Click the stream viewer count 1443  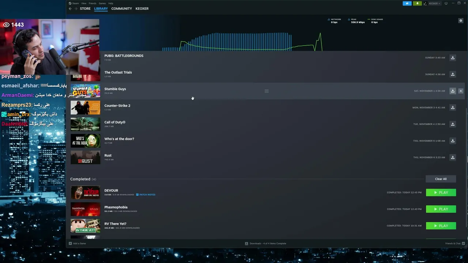(13, 25)
